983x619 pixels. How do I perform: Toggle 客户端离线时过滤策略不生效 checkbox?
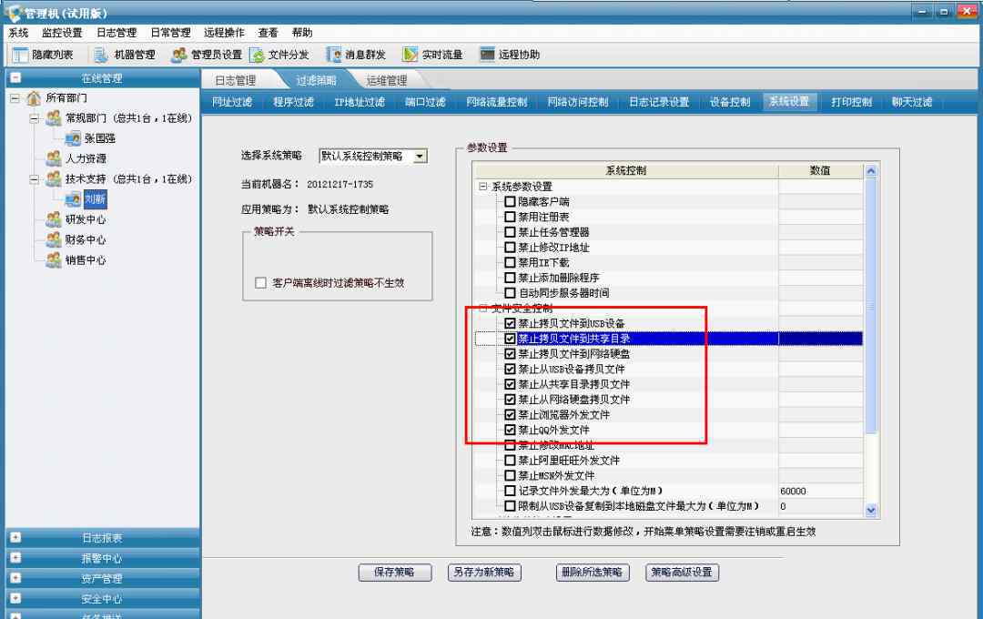[260, 283]
